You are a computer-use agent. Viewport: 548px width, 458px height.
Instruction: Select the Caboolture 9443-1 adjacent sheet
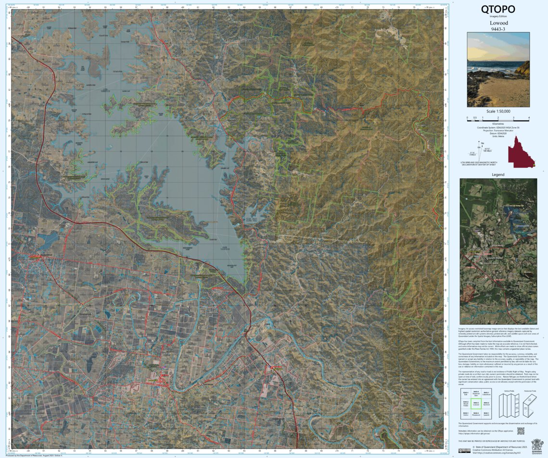(x=486, y=393)
